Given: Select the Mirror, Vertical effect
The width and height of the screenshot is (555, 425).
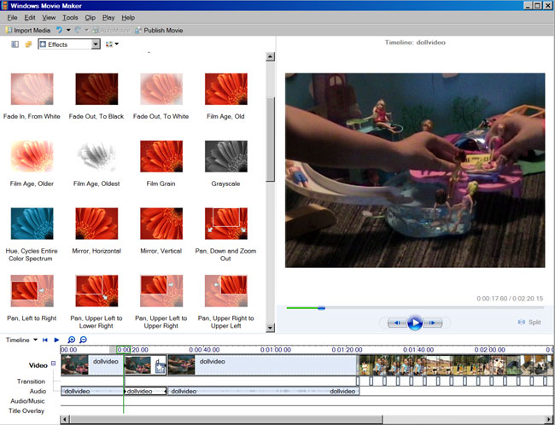Looking at the screenshot, I should click(161, 230).
